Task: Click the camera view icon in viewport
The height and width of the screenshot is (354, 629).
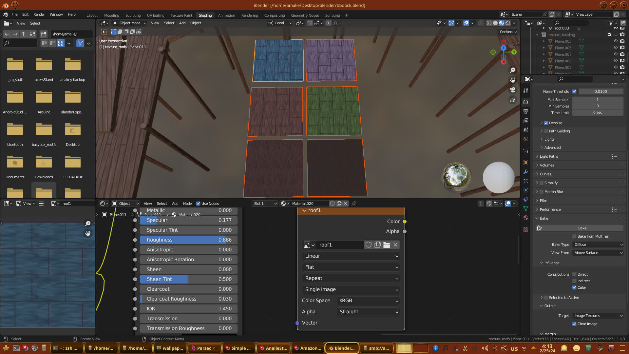Action: coord(513,90)
